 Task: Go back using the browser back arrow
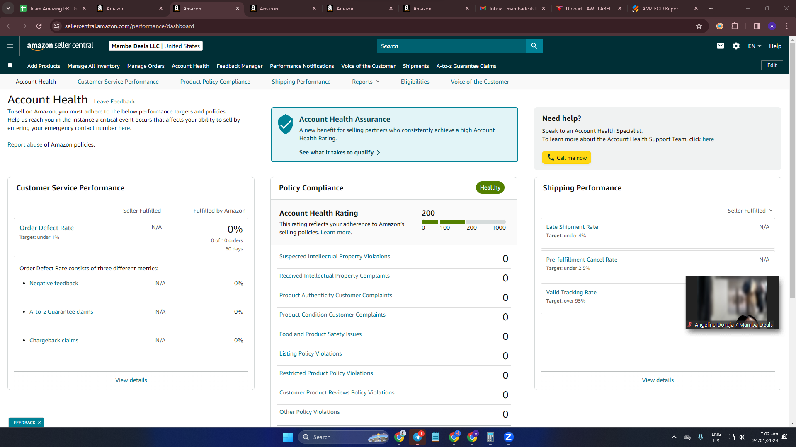pyautogui.click(x=9, y=26)
